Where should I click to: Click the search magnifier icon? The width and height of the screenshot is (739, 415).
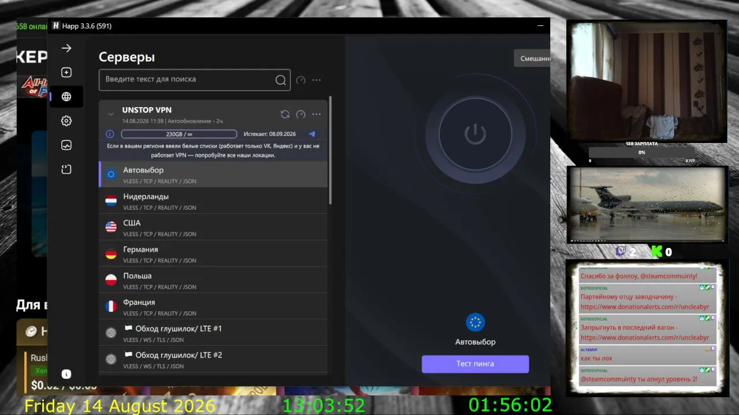(281, 80)
